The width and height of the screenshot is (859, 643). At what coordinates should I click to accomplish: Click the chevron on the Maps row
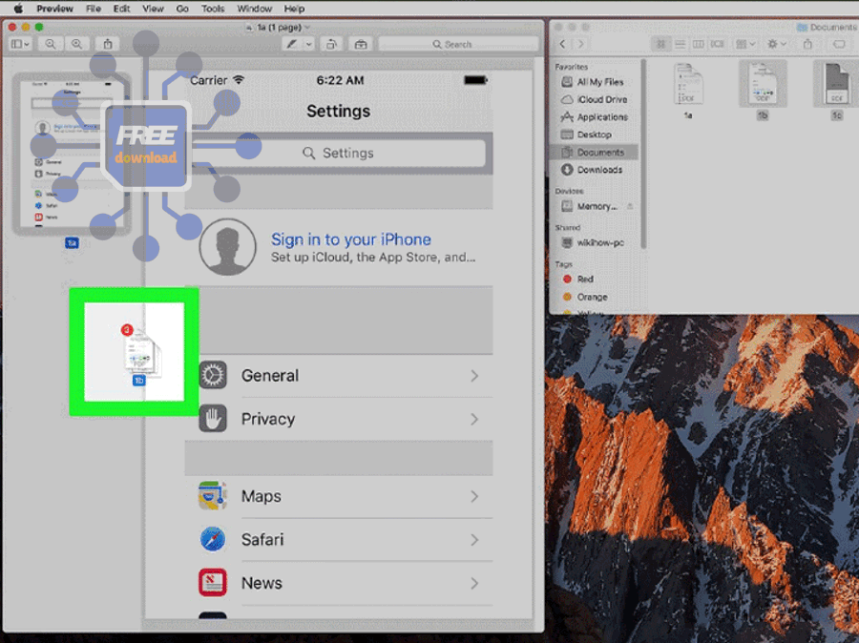[x=474, y=496]
